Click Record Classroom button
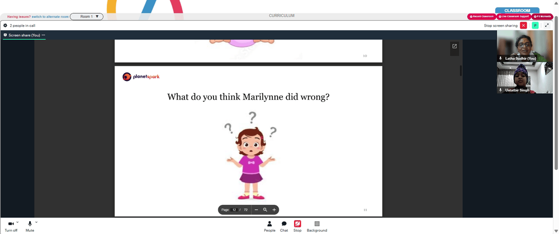559x234 pixels. pos(482,16)
